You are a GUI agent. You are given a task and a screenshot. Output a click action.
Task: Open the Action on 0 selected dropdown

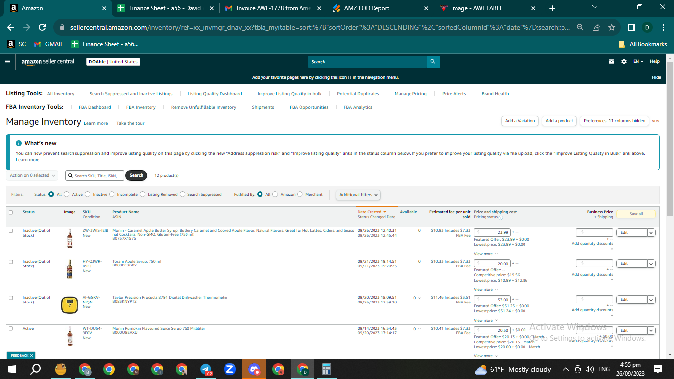(x=32, y=175)
